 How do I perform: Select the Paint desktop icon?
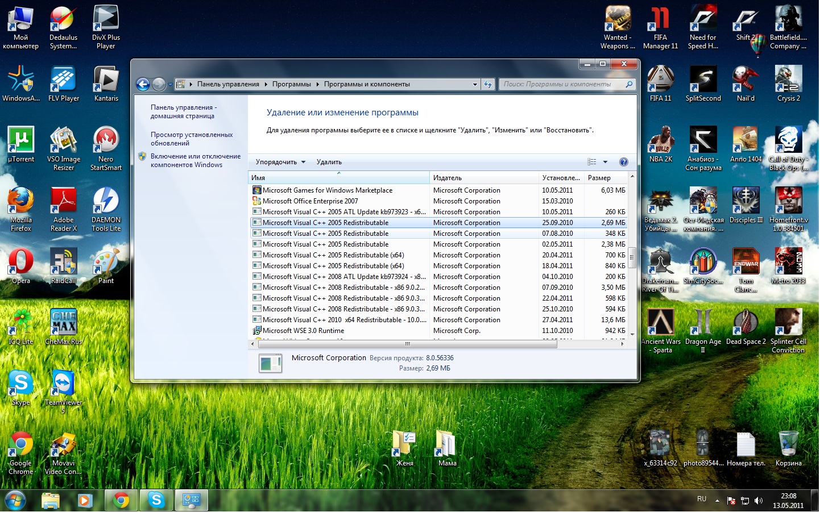(106, 266)
